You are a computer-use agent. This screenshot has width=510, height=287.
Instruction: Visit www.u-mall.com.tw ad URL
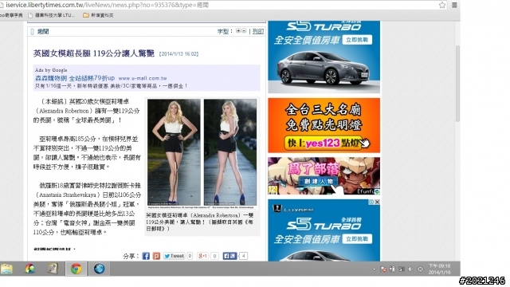pos(143,78)
